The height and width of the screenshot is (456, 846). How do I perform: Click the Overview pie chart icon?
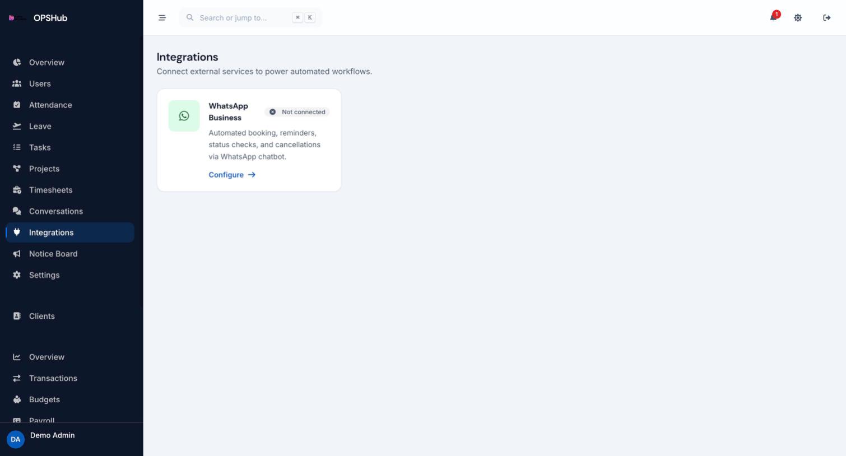[x=17, y=62]
